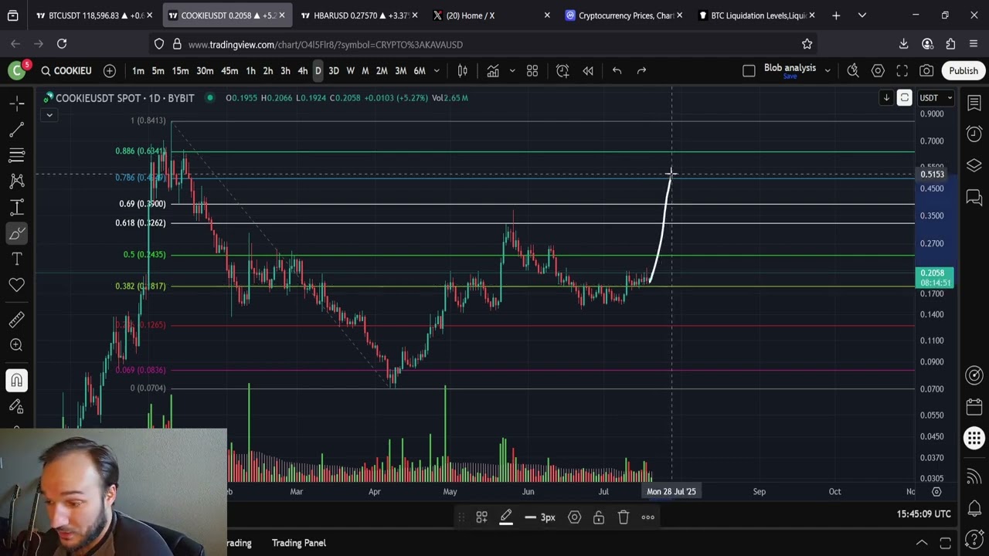
Task: Open the object tree layers panel
Action: coord(974,166)
